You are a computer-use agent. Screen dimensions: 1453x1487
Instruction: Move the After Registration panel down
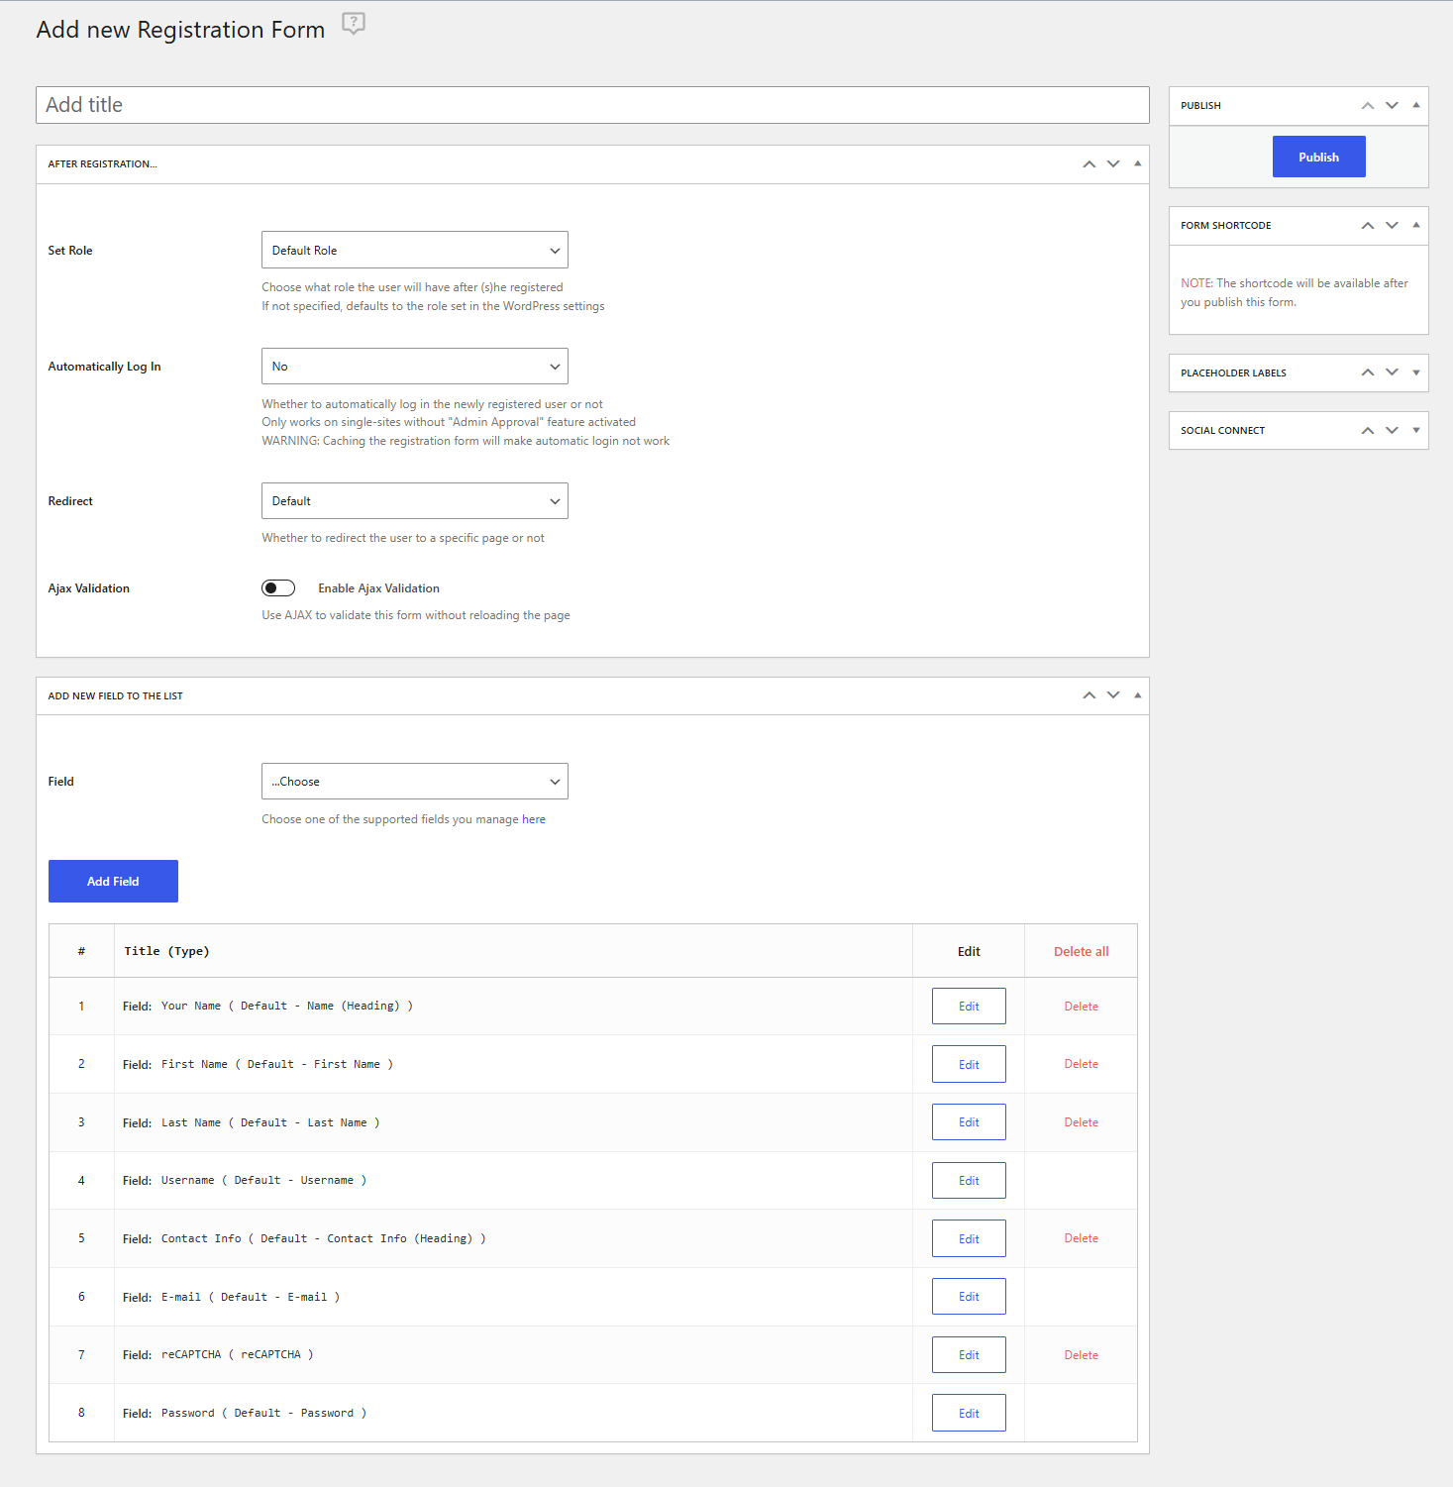(x=1113, y=164)
